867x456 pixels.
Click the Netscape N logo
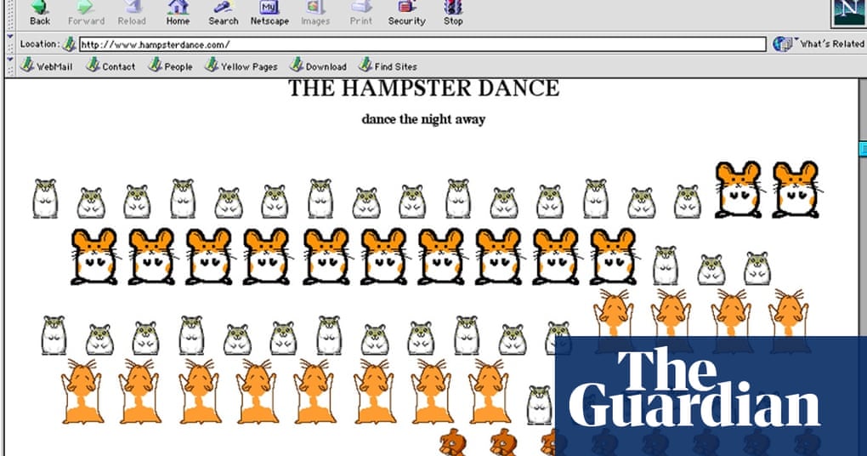[x=849, y=12]
